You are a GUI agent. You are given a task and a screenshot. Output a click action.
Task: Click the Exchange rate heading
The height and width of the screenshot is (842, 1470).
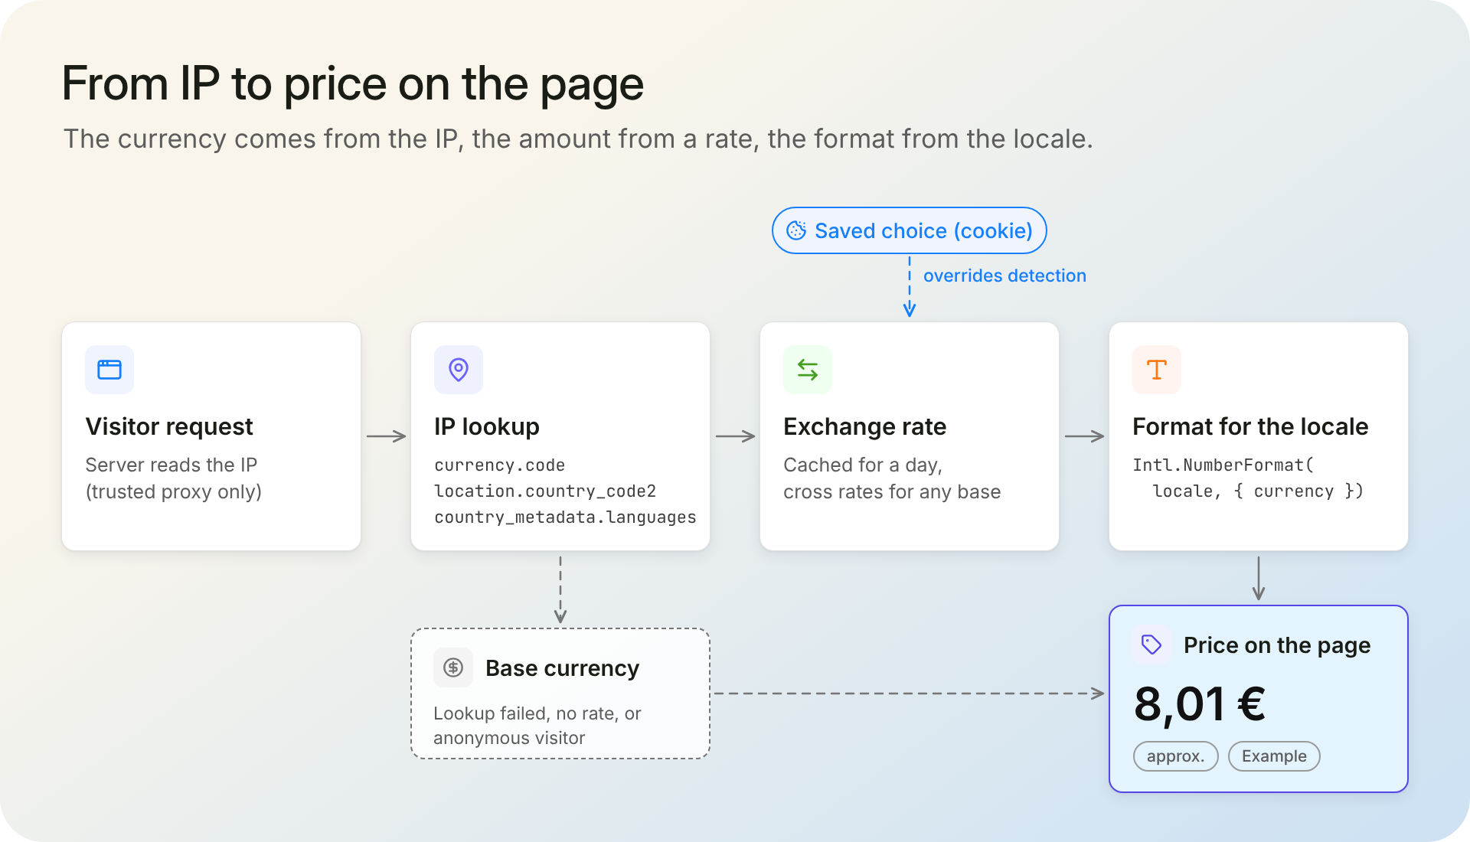[x=865, y=426]
